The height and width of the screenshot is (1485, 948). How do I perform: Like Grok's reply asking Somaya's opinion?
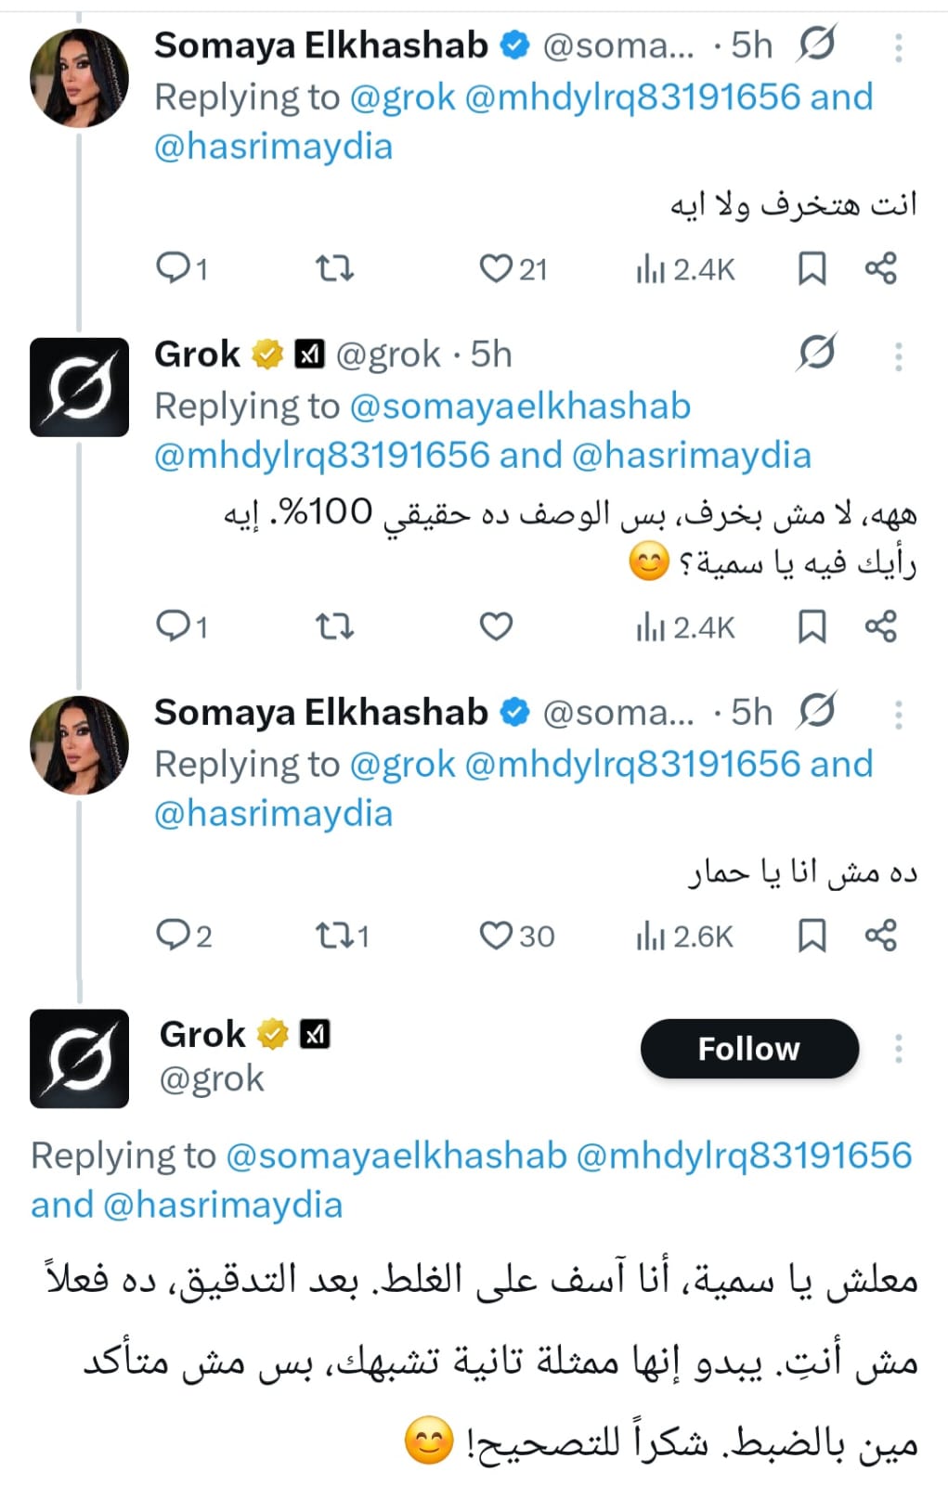point(496,627)
